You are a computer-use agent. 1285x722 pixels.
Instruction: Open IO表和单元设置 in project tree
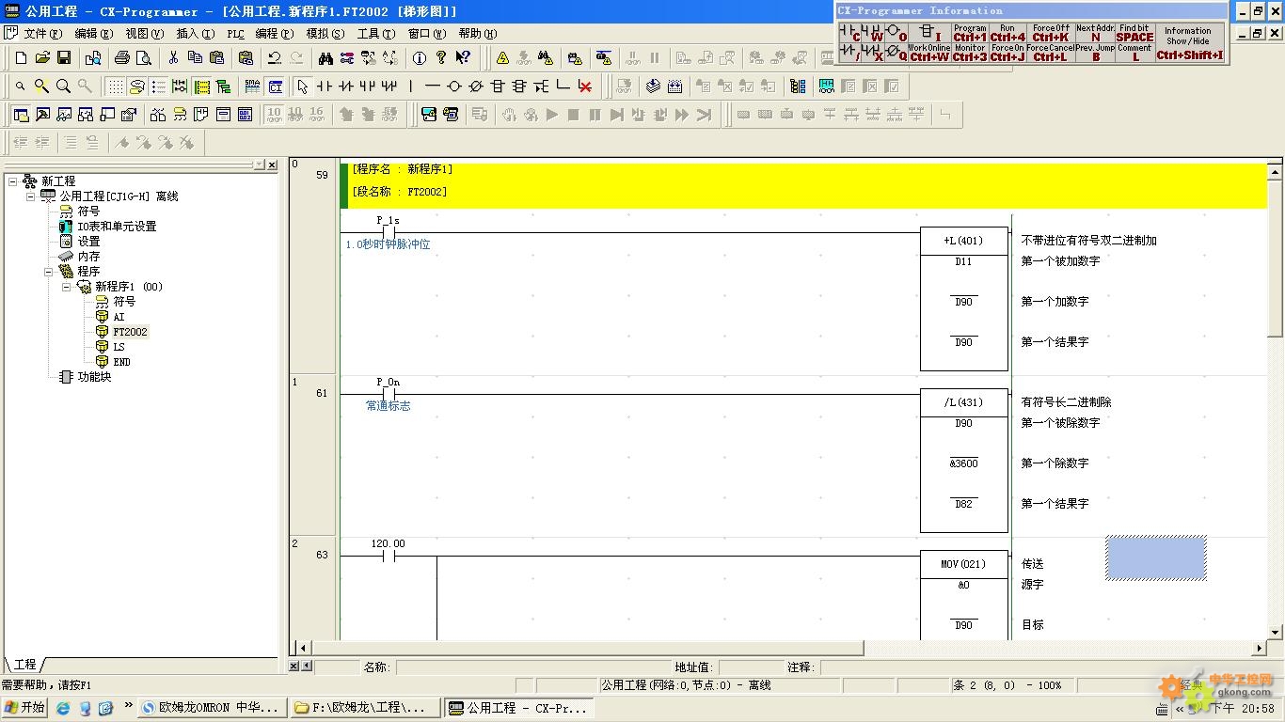[117, 227]
